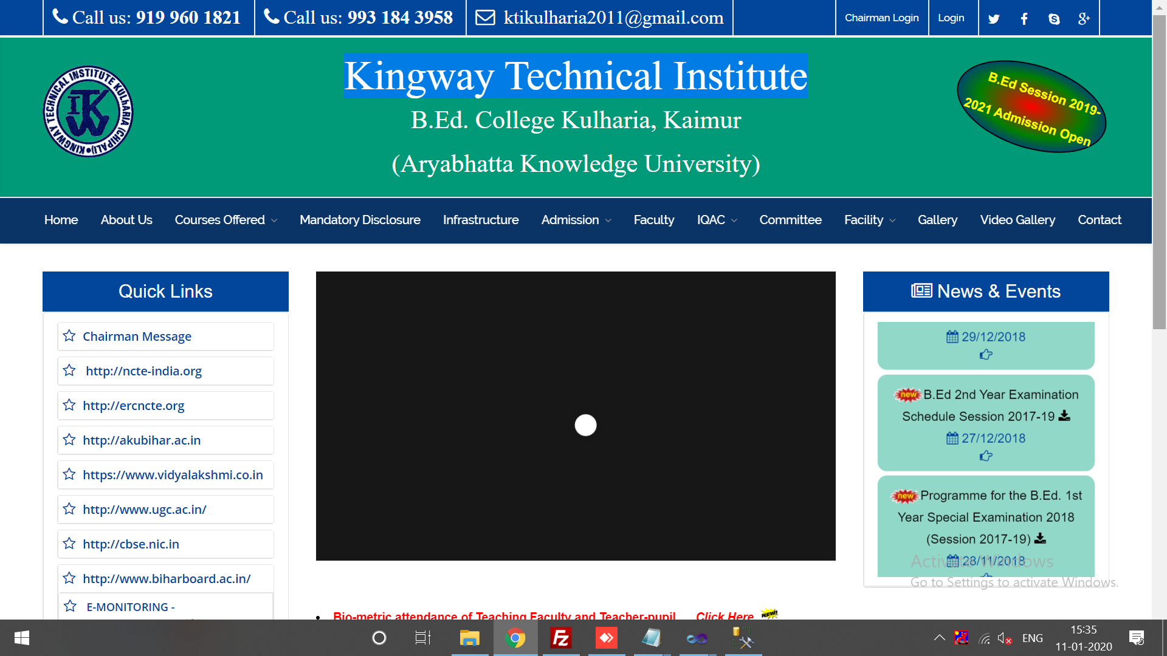Open the http://cbse.nic.in quick link
Screen dimensions: 1167x656
coord(166,544)
